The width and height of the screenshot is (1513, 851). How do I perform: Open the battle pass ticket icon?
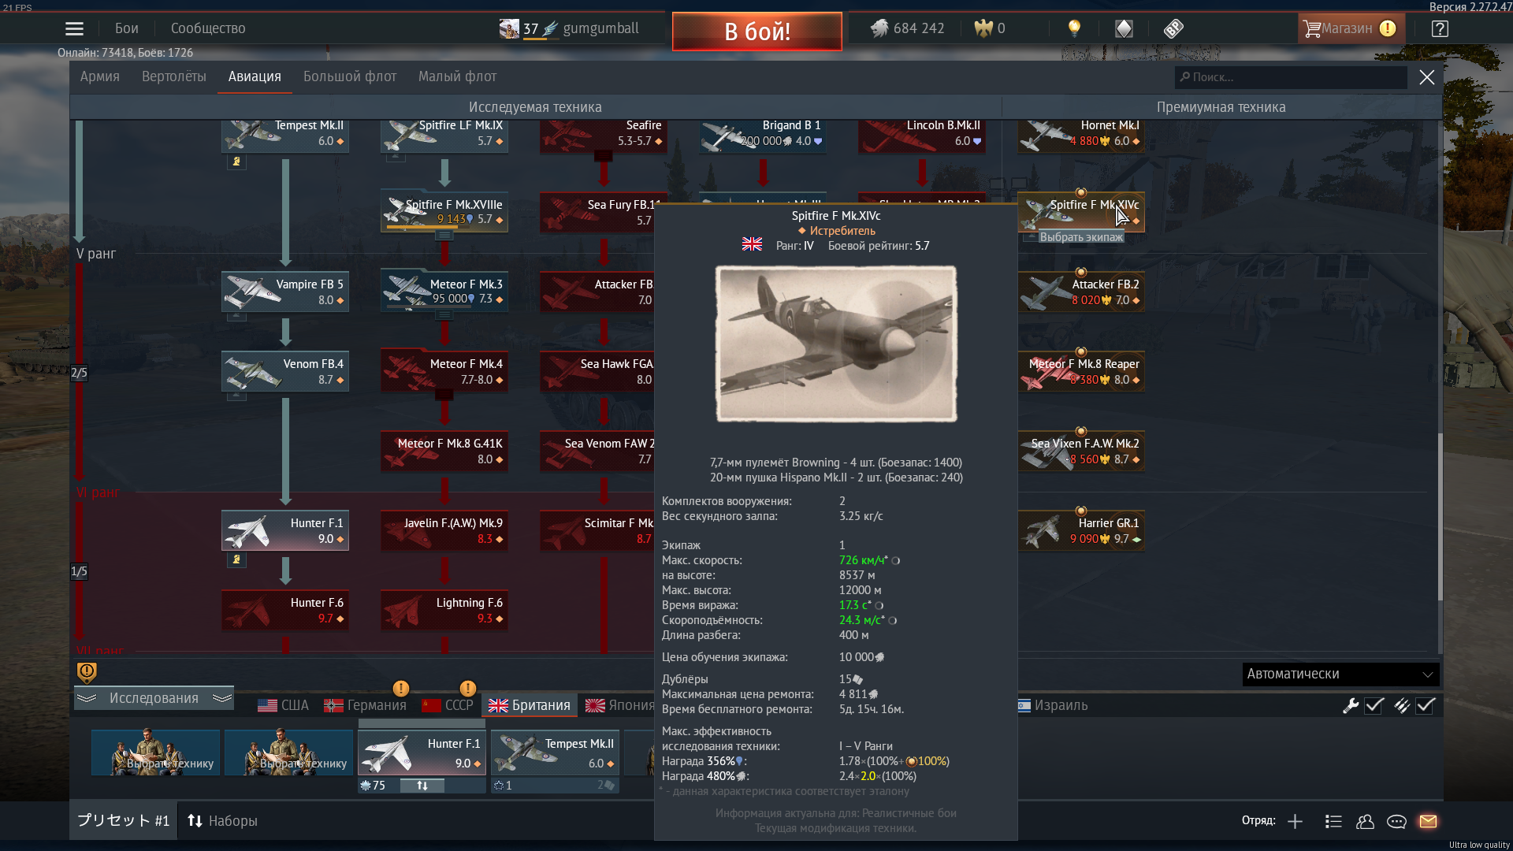[1173, 29]
